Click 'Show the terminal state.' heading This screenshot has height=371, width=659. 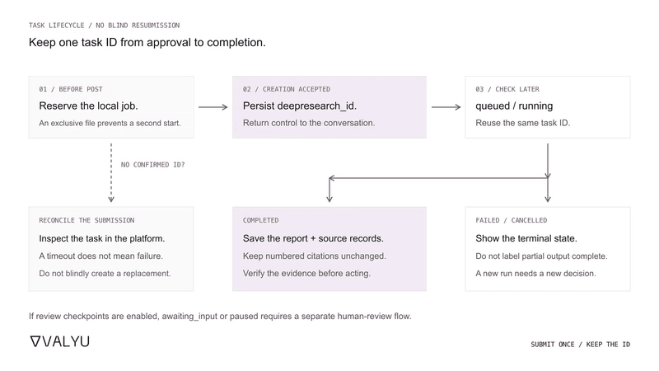(x=526, y=238)
